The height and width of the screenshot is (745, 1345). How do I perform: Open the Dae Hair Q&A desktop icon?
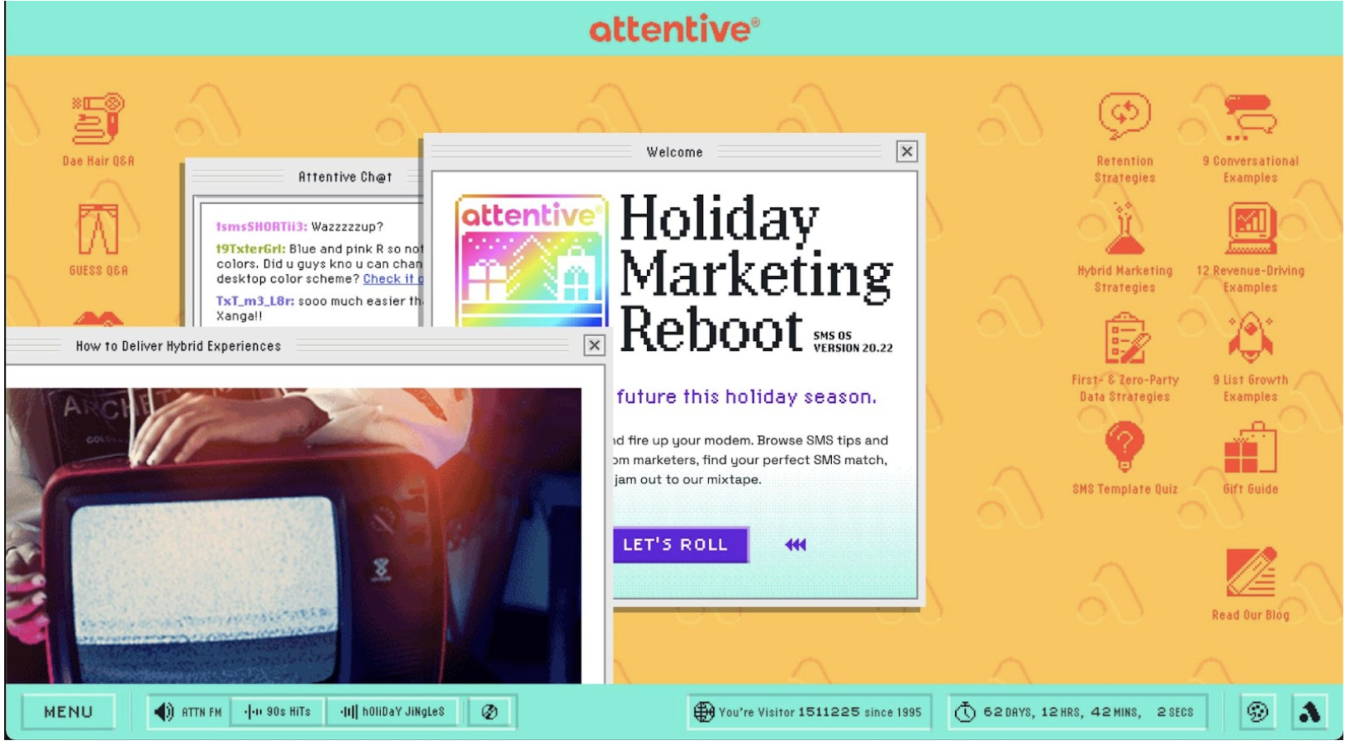tap(98, 130)
